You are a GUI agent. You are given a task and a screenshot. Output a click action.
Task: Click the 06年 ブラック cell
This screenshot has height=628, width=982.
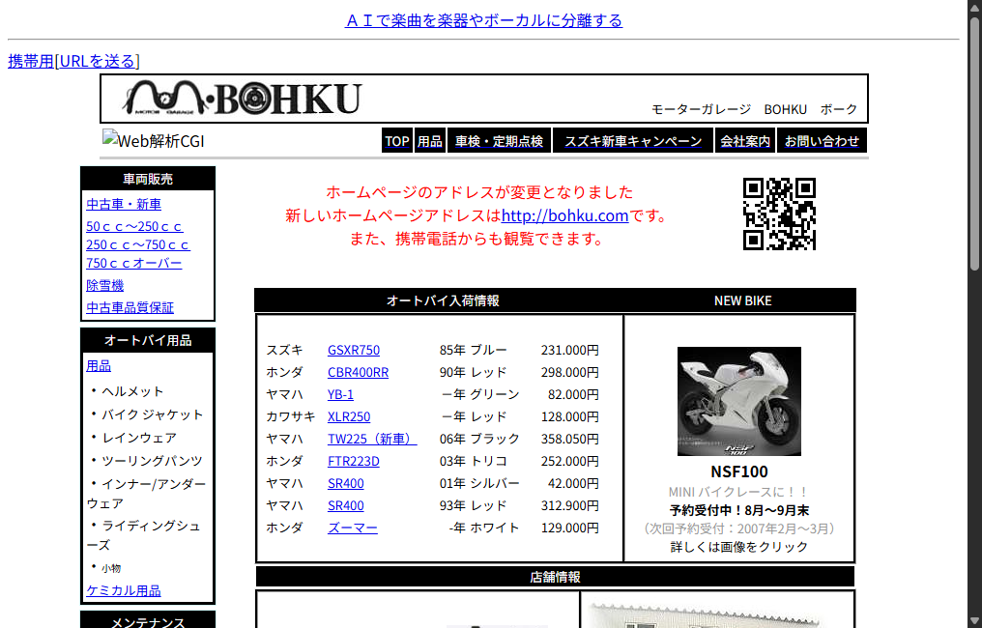pos(479,439)
